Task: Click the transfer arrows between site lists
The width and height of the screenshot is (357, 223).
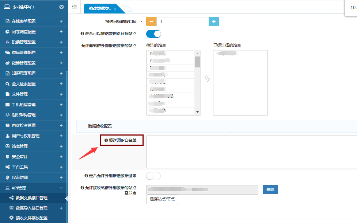Action: coord(207,78)
